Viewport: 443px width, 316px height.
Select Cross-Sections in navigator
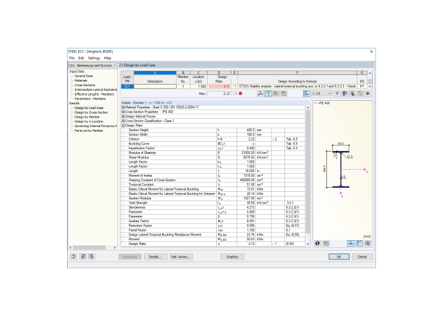pos(85,85)
